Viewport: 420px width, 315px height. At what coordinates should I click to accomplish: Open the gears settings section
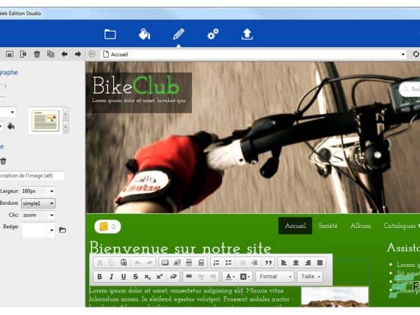coord(213,34)
